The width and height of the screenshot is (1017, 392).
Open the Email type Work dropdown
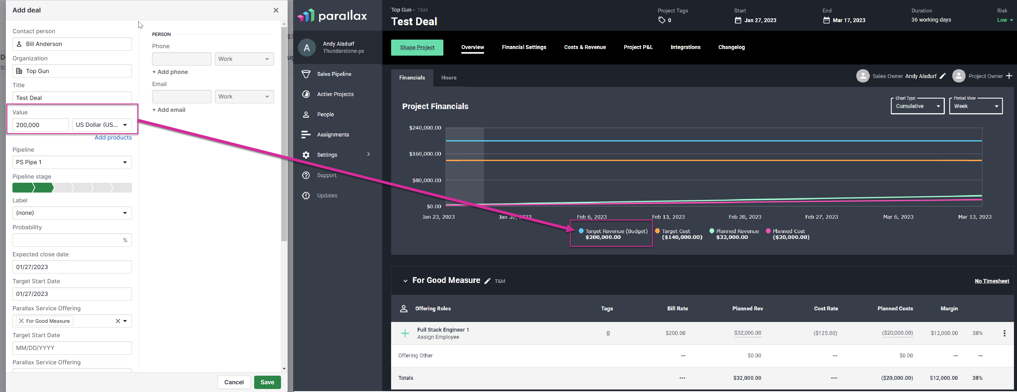tap(244, 96)
